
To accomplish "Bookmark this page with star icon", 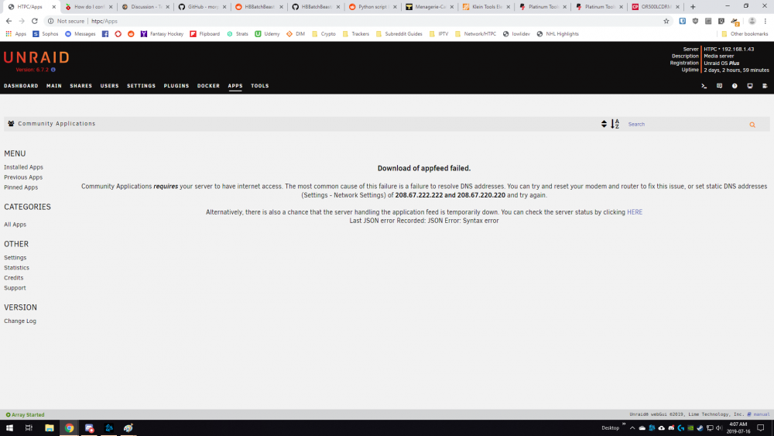I will 666,21.
